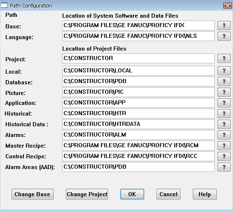
Task: Click the Change Base button
Action: tap(33, 194)
